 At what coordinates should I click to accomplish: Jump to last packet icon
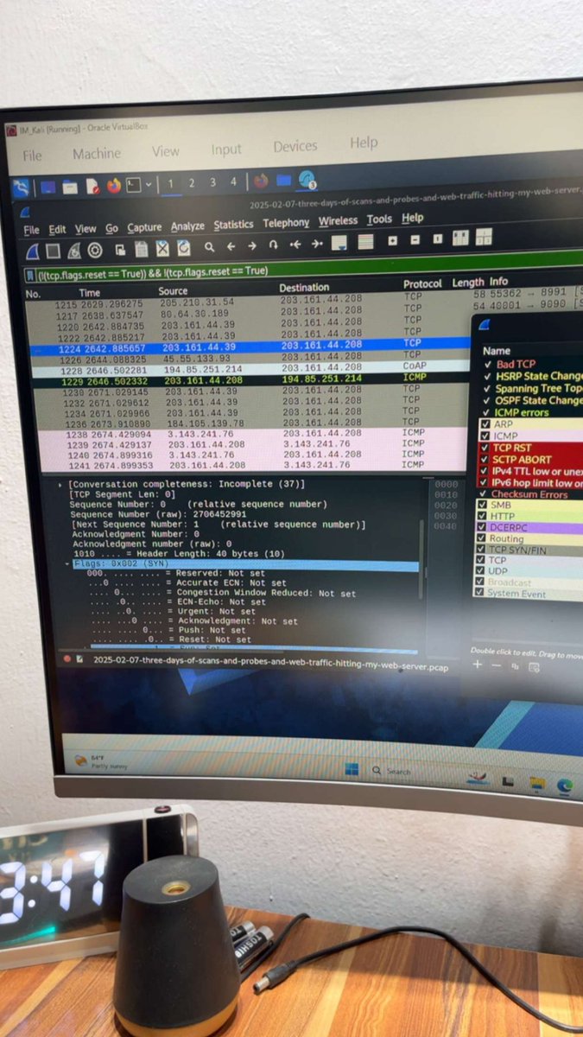(x=317, y=244)
